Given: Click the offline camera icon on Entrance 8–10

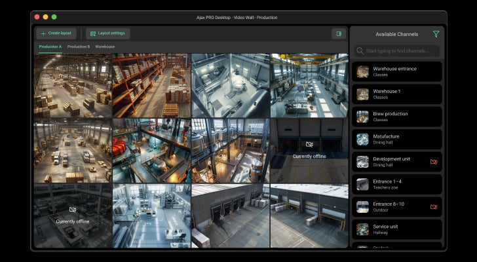Looking at the screenshot, I should coord(433,206).
